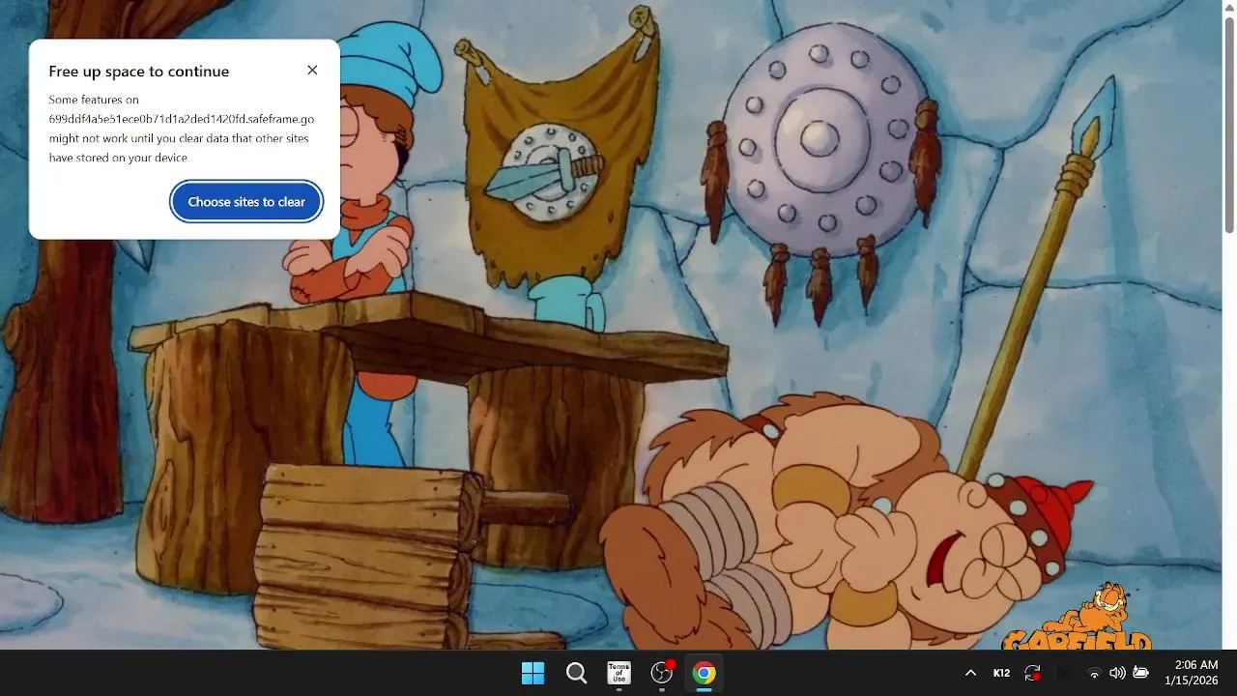Open OBS Studio from the taskbar

(662, 673)
